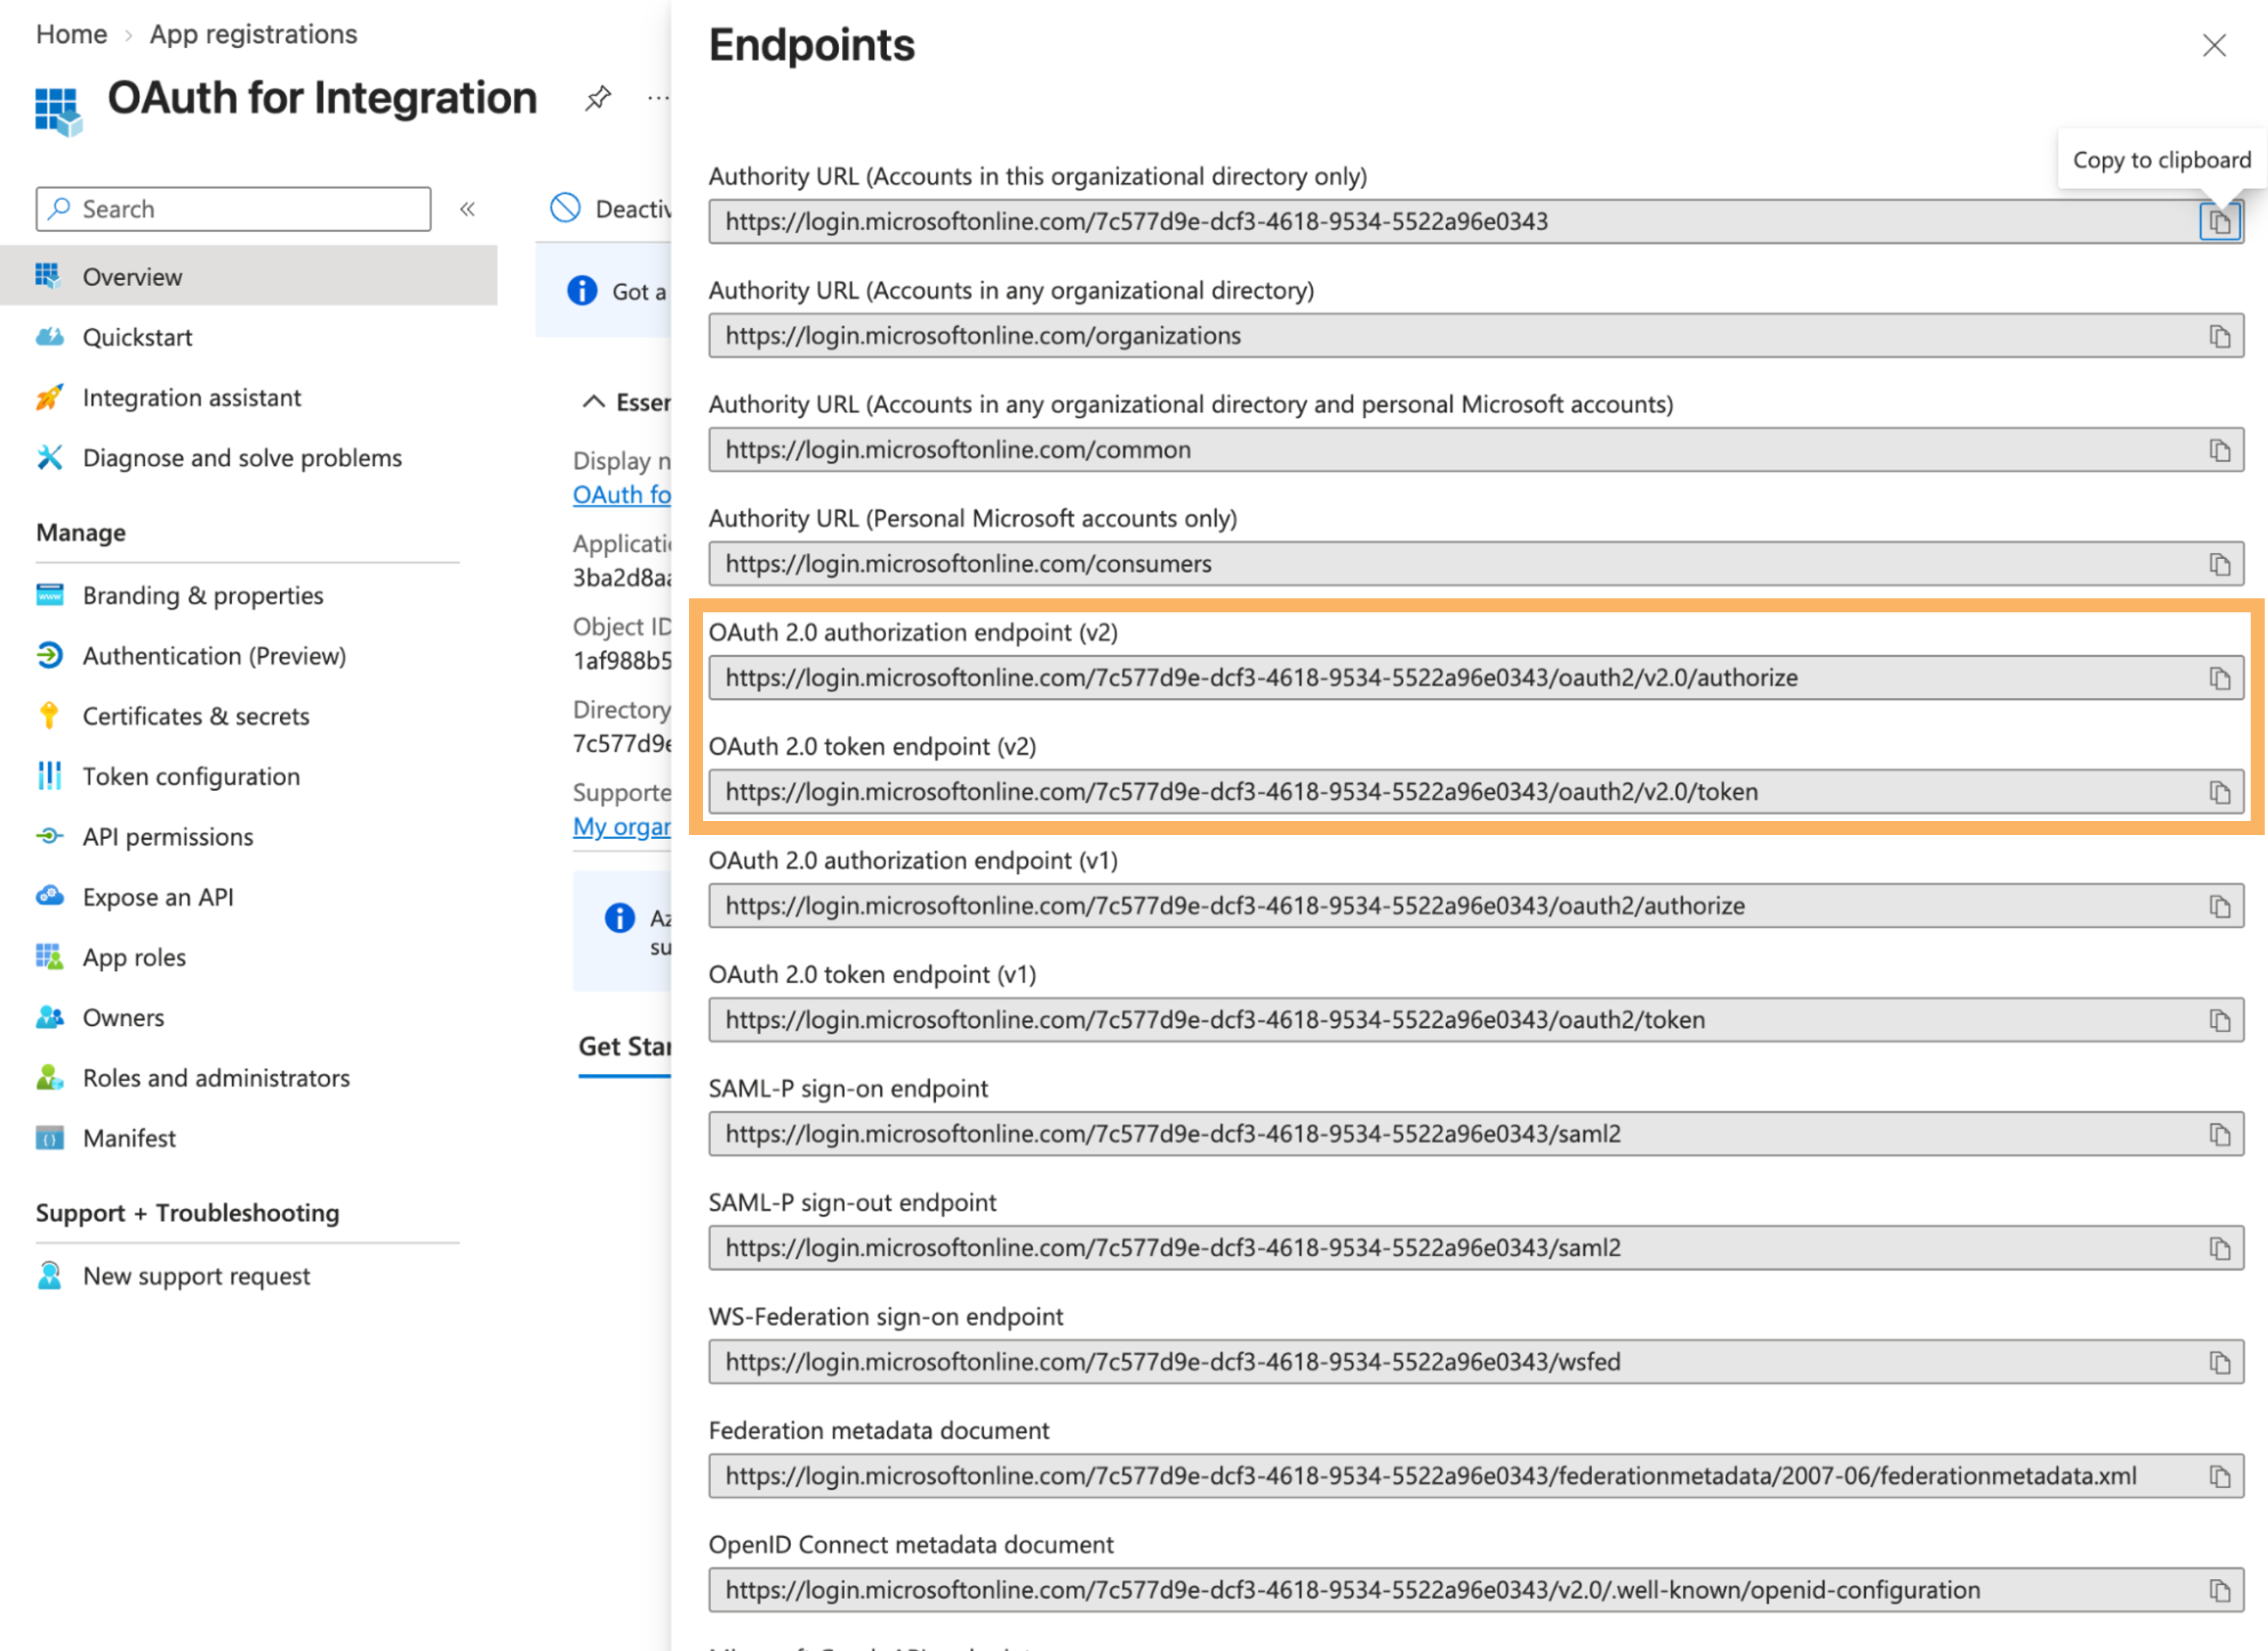This screenshot has width=2268, height=1651.
Task: Go to App registrations breadcrumb
Action: (x=253, y=34)
